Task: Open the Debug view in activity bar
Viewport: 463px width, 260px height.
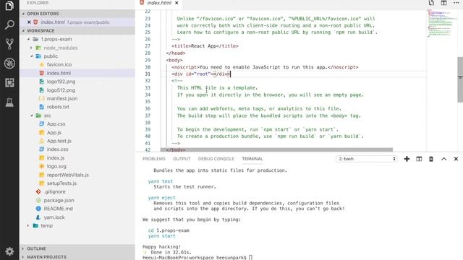Action: pyautogui.click(x=9, y=64)
